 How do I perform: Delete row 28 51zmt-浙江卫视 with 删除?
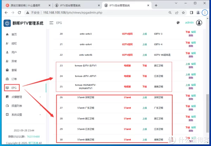[x=191, y=120]
